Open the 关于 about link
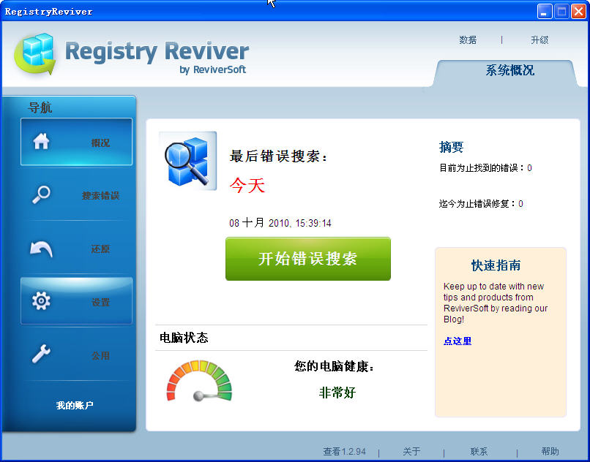 [411, 452]
